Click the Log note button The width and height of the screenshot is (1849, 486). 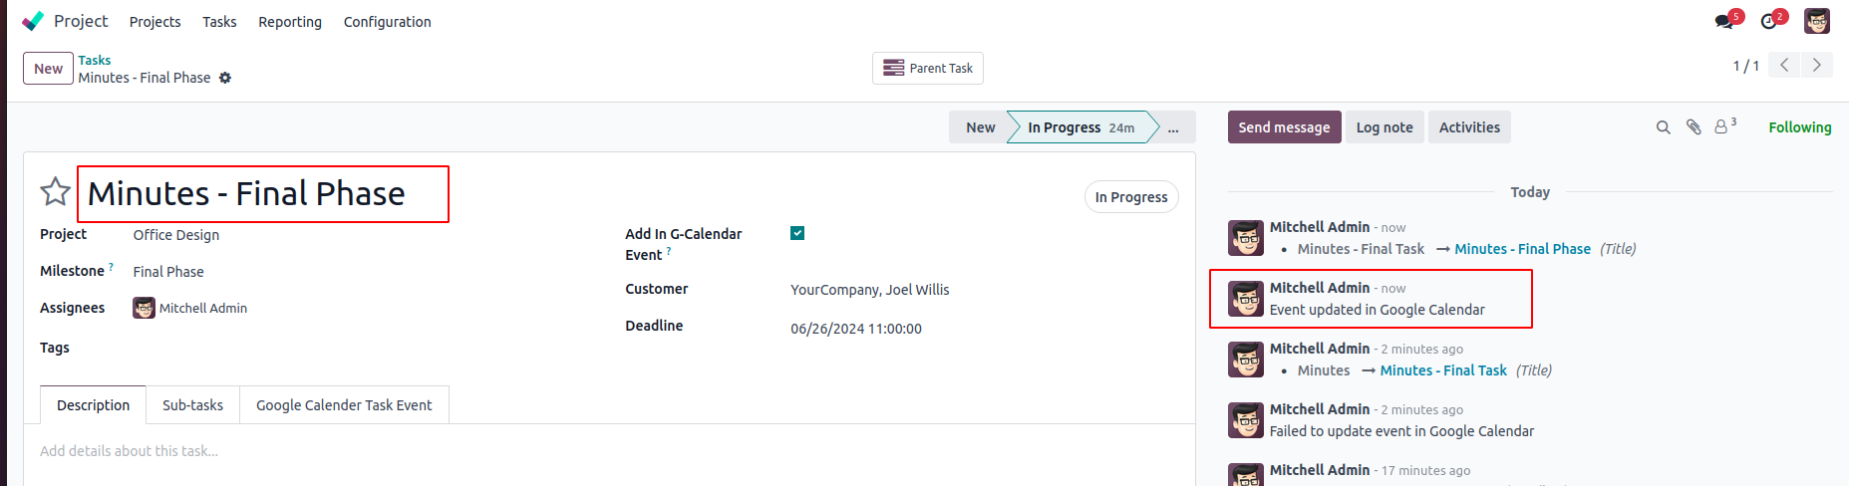[1385, 127]
